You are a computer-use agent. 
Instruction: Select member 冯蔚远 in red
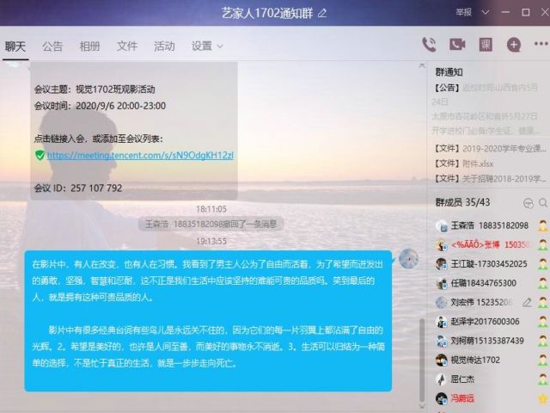462,398
